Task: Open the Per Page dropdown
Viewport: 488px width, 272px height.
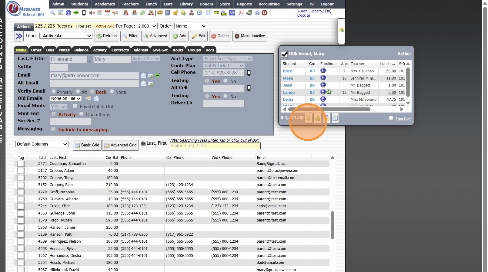Action: click(x=147, y=26)
